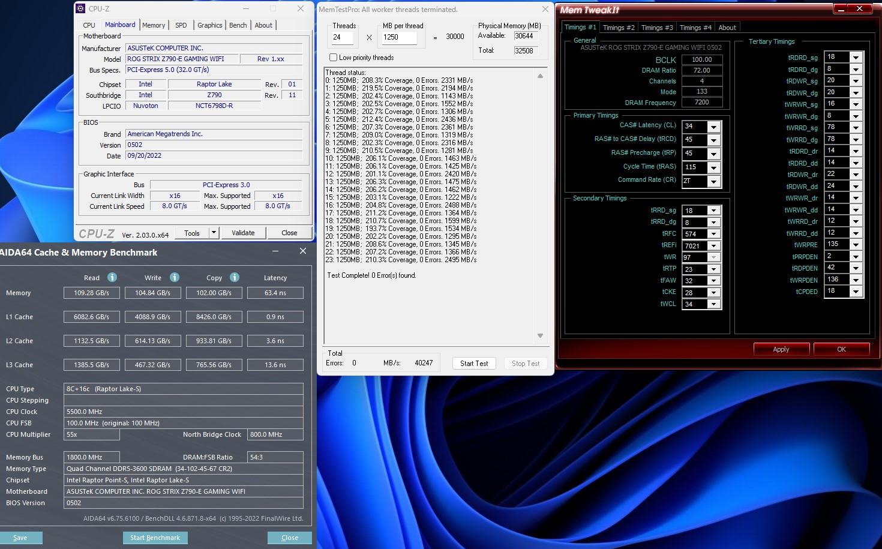Click Start Test in MemTestPro
882x549 pixels.
pos(474,363)
